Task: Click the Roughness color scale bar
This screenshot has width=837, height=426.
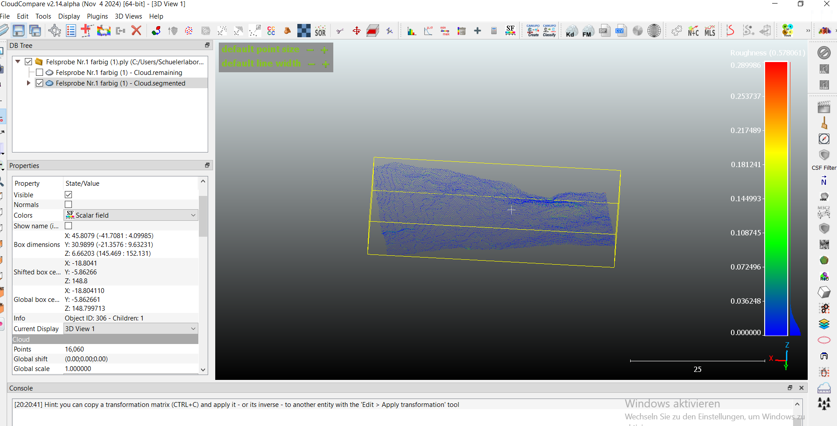Action: pyautogui.click(x=776, y=199)
